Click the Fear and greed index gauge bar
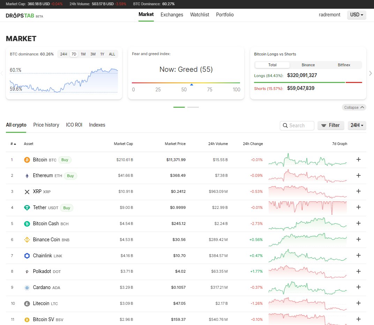The width and height of the screenshot is (374, 325). [186, 83]
